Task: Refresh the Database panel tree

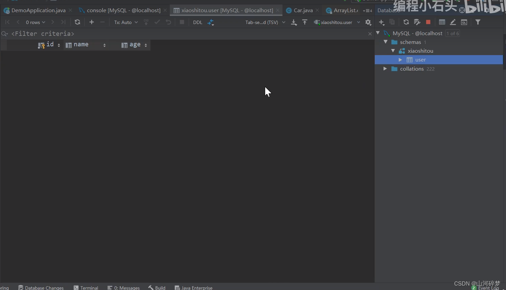Action: pos(406,22)
